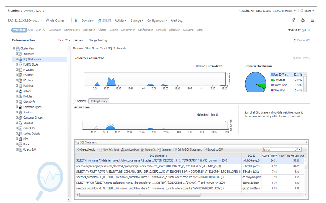Select the CPU workload dimension tab
Image resolution: width=326 pixels, height=203 pixels.
(x=31, y=30)
